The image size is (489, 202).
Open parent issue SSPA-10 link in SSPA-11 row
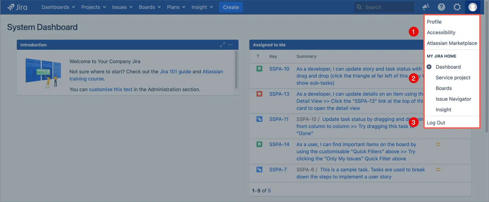[x=306, y=119]
